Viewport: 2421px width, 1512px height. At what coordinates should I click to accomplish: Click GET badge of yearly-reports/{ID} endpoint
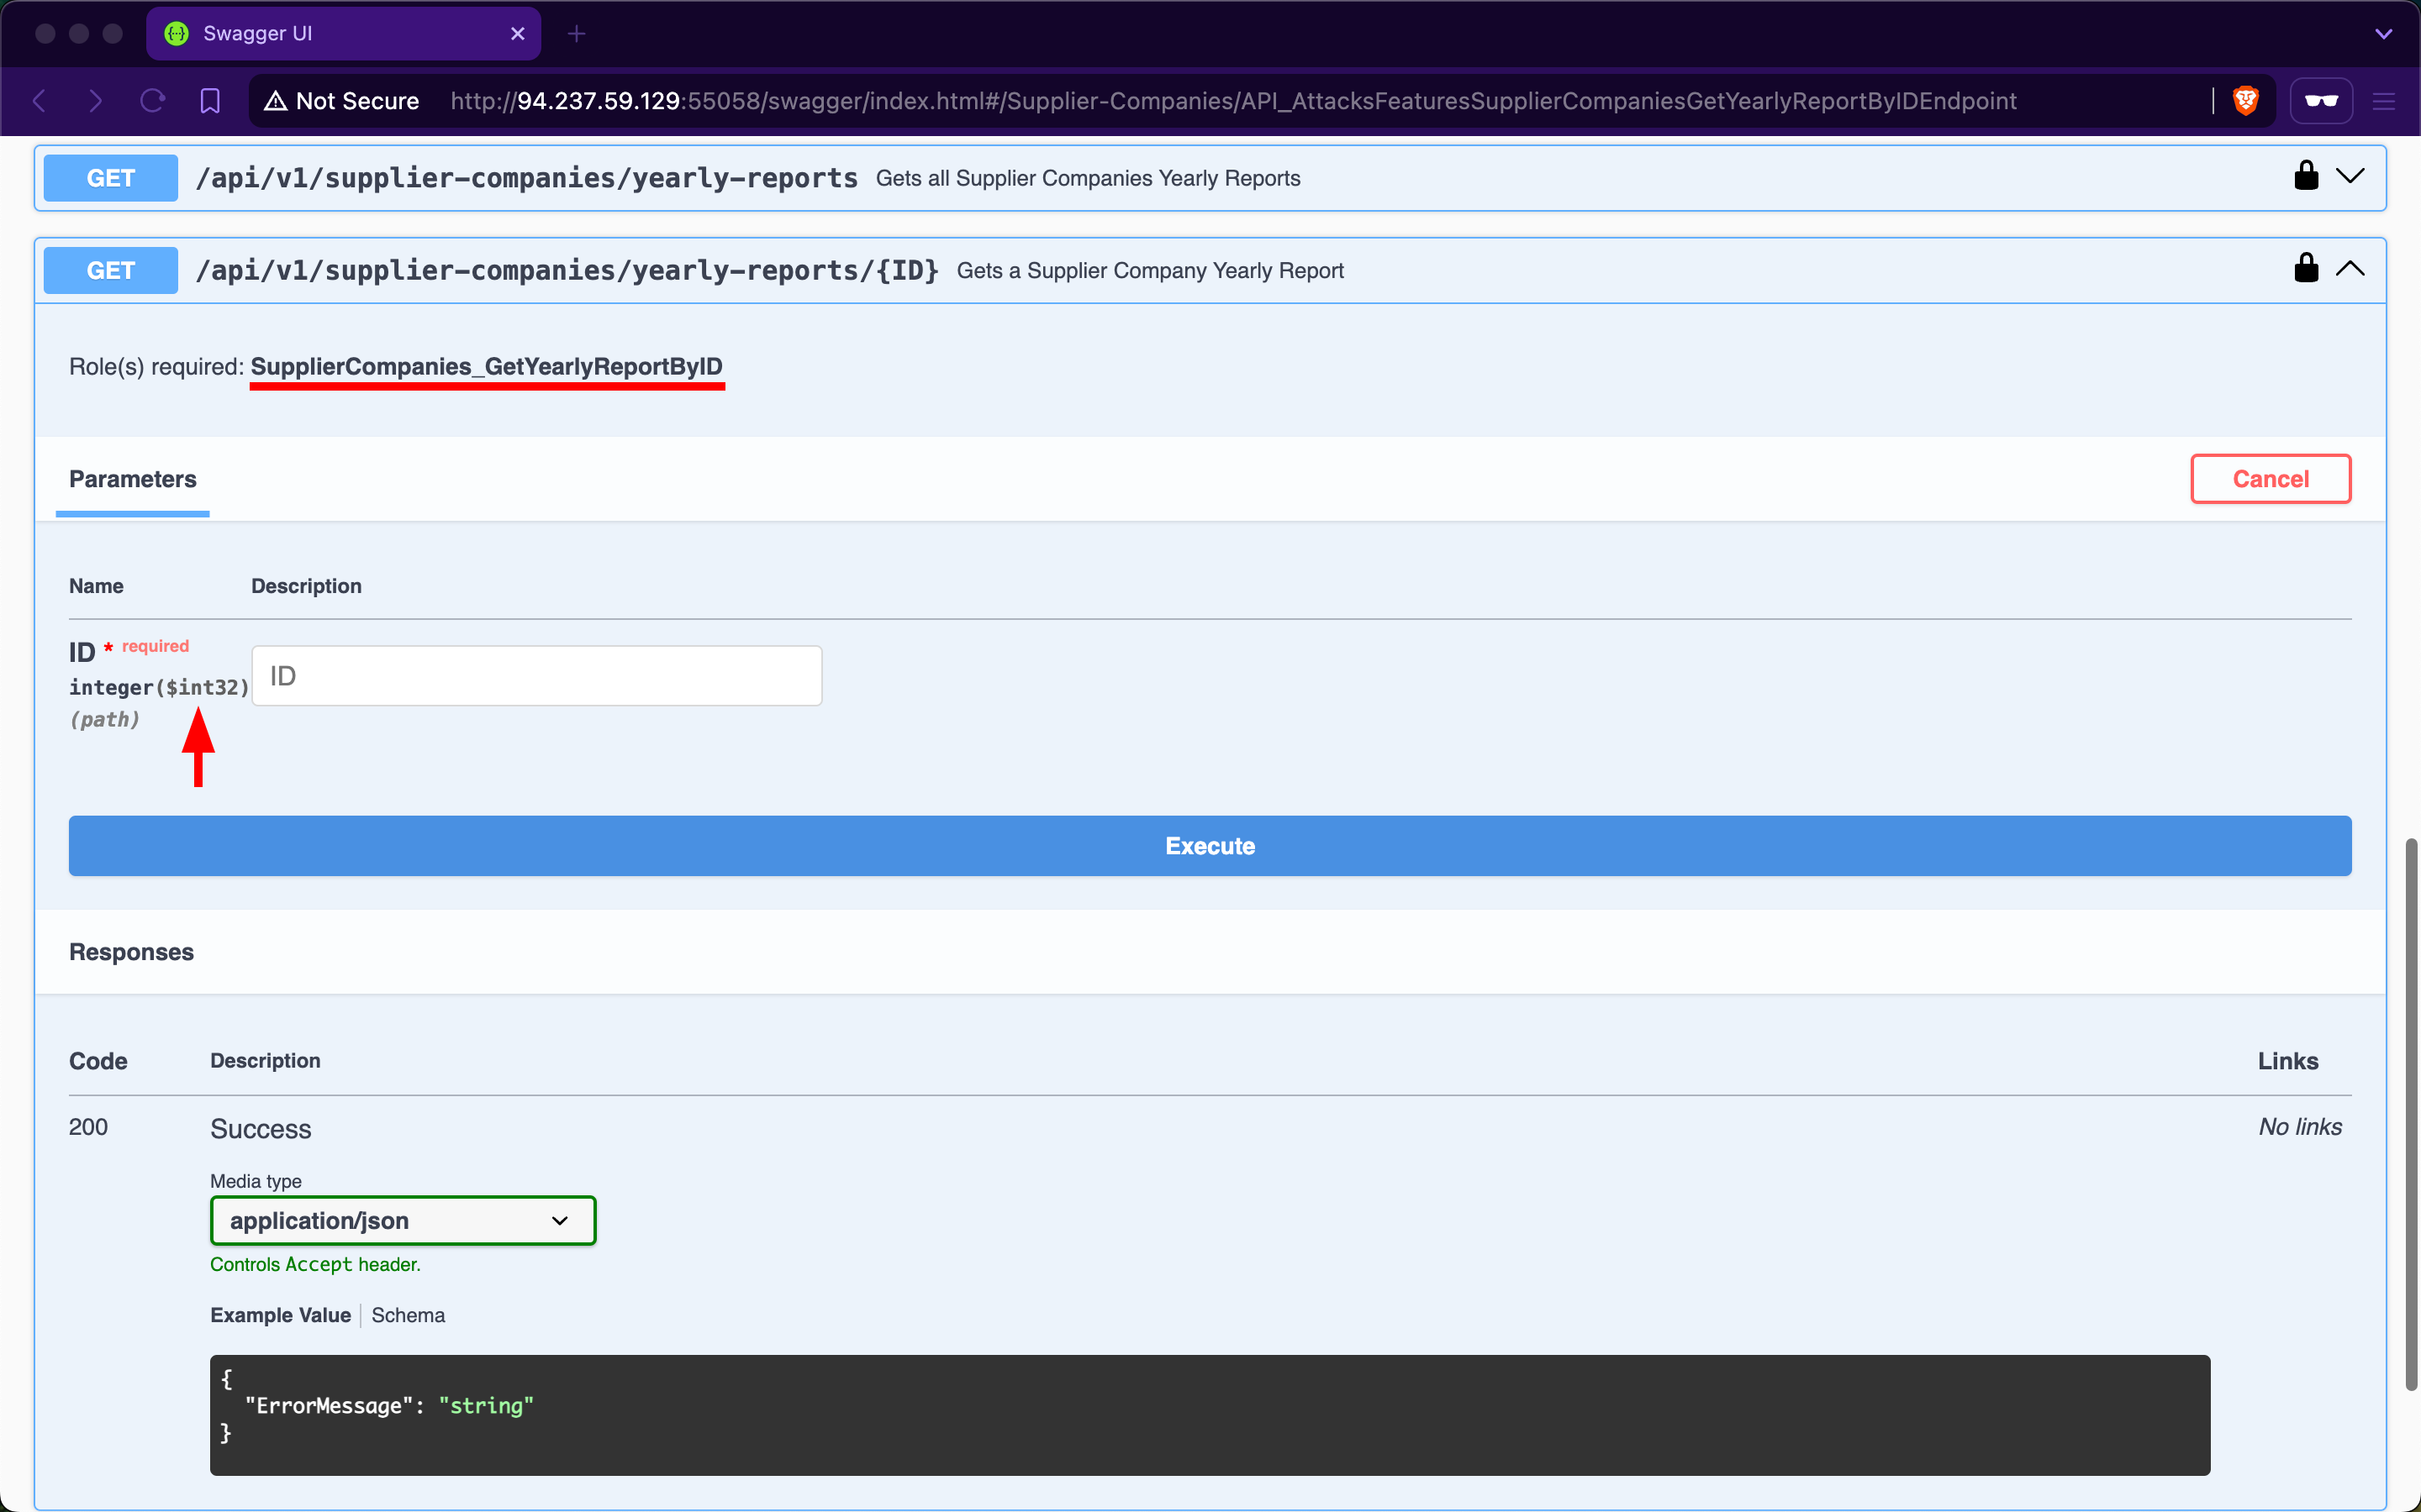[x=111, y=270]
